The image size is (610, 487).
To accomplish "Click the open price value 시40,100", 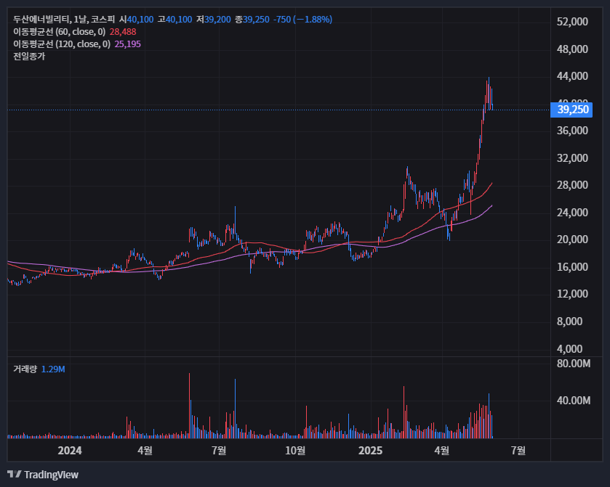I will (x=136, y=20).
